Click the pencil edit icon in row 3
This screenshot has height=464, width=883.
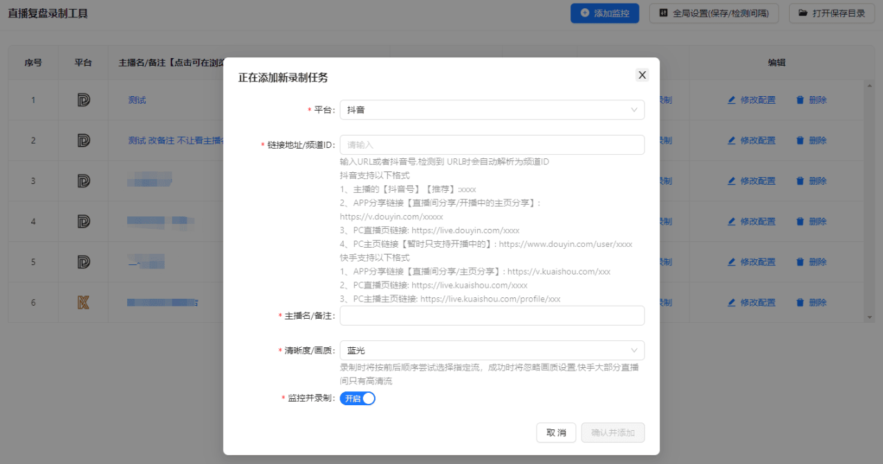click(732, 180)
